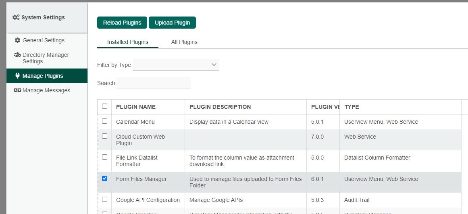
Task: Tick the File Link Datalist Formatter checkbox
Action: click(105, 157)
